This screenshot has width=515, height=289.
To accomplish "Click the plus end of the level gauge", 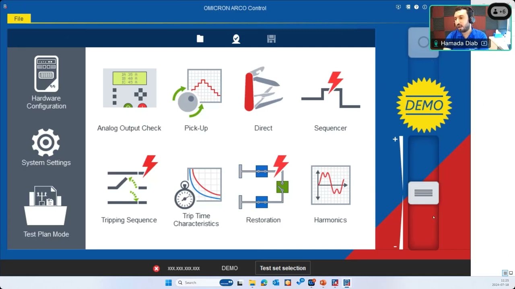I will 395,139.
